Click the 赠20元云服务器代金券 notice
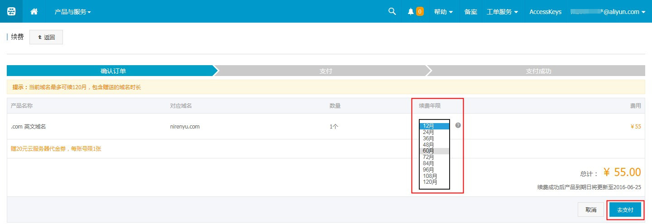Screen dimensions: 652x224 [x=56, y=148]
